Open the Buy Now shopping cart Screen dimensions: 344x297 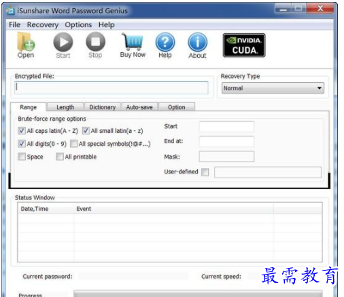pyautogui.click(x=133, y=45)
